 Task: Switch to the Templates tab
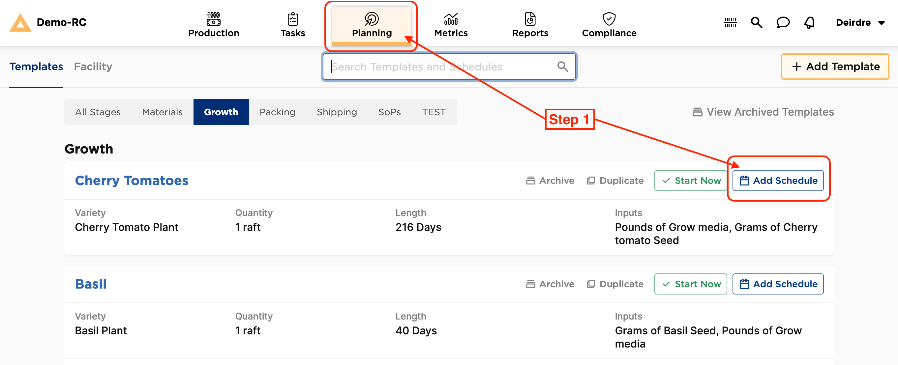point(36,67)
